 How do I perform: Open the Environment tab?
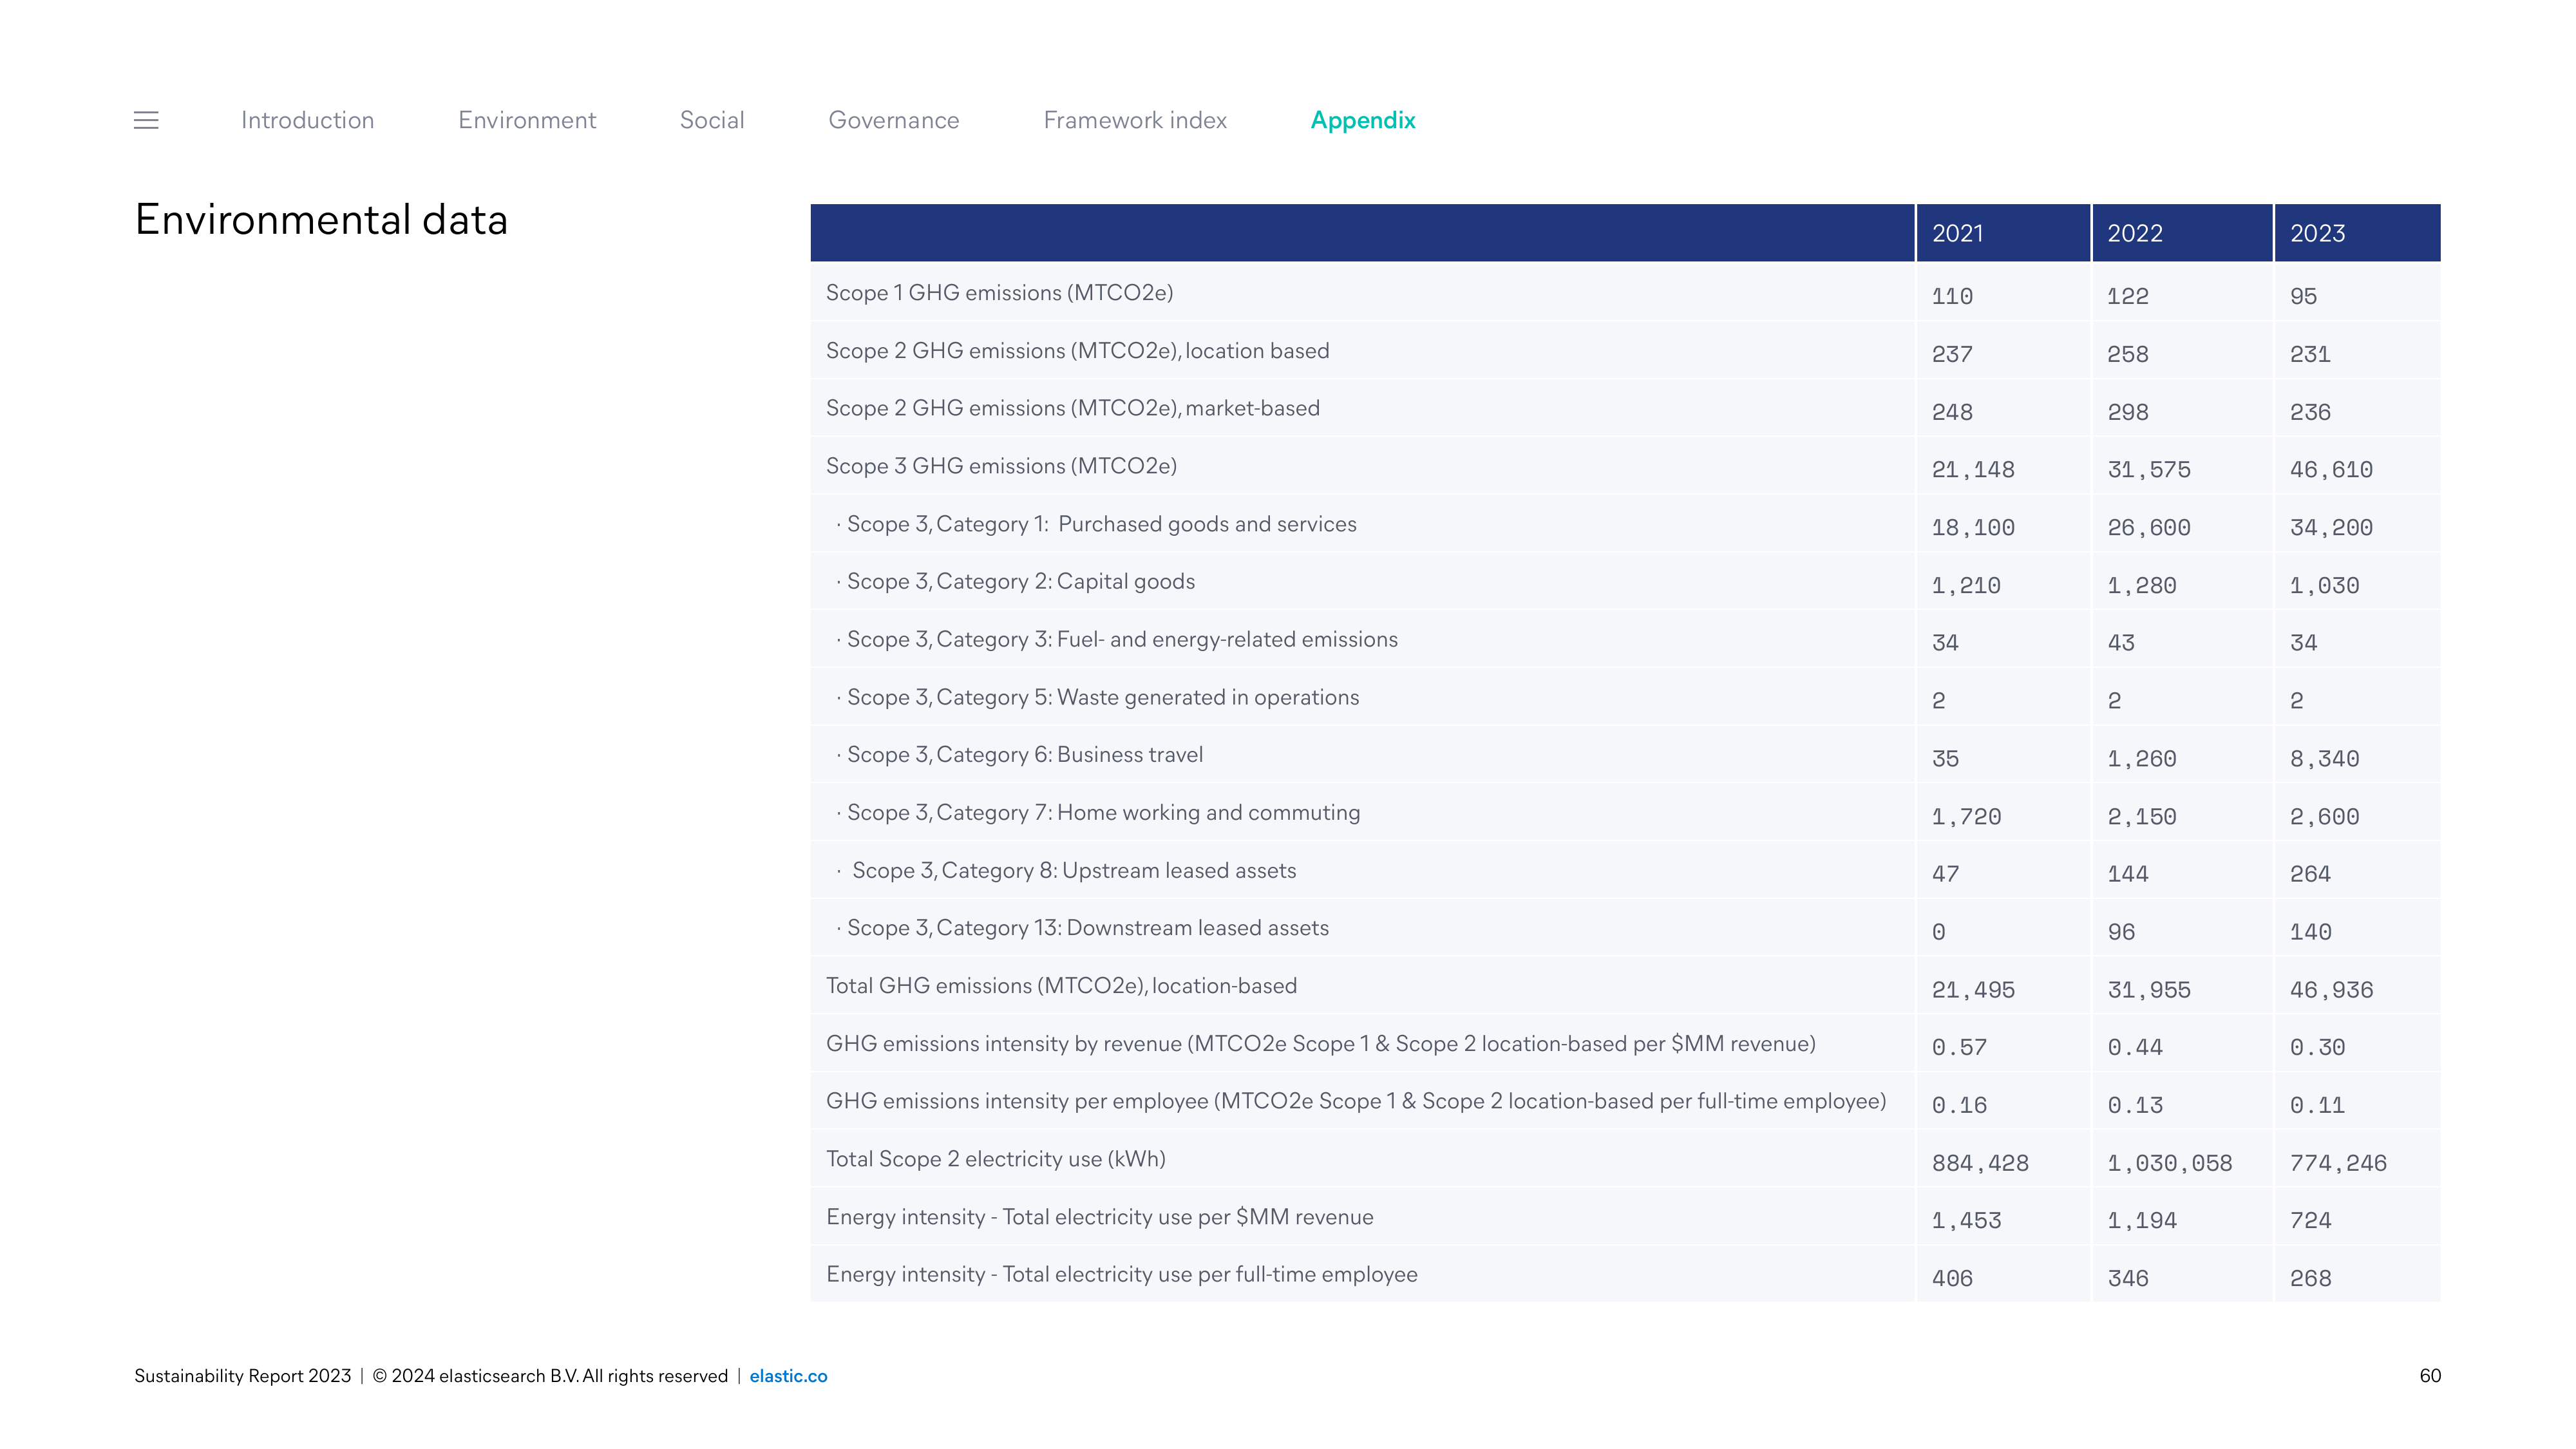coord(527,120)
